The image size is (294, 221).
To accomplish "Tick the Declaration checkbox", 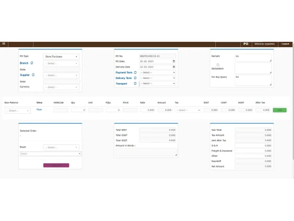I will point(218,65).
